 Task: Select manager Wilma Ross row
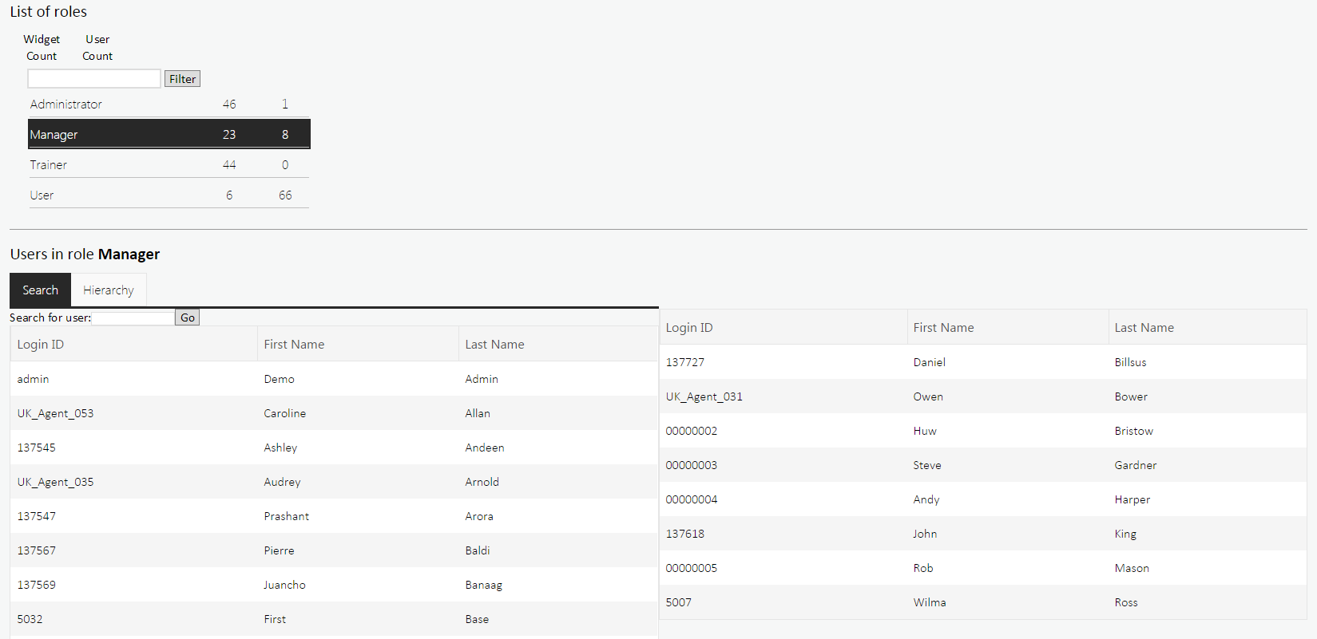coord(982,602)
